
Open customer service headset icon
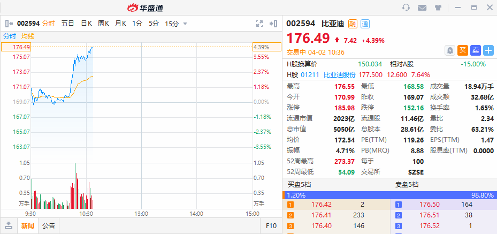point(406,7)
